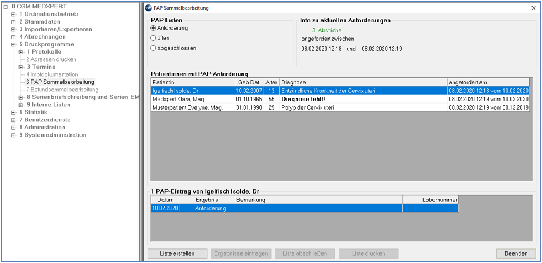Close the PAP Sammelbearbeitung dialog

click(x=534, y=8)
